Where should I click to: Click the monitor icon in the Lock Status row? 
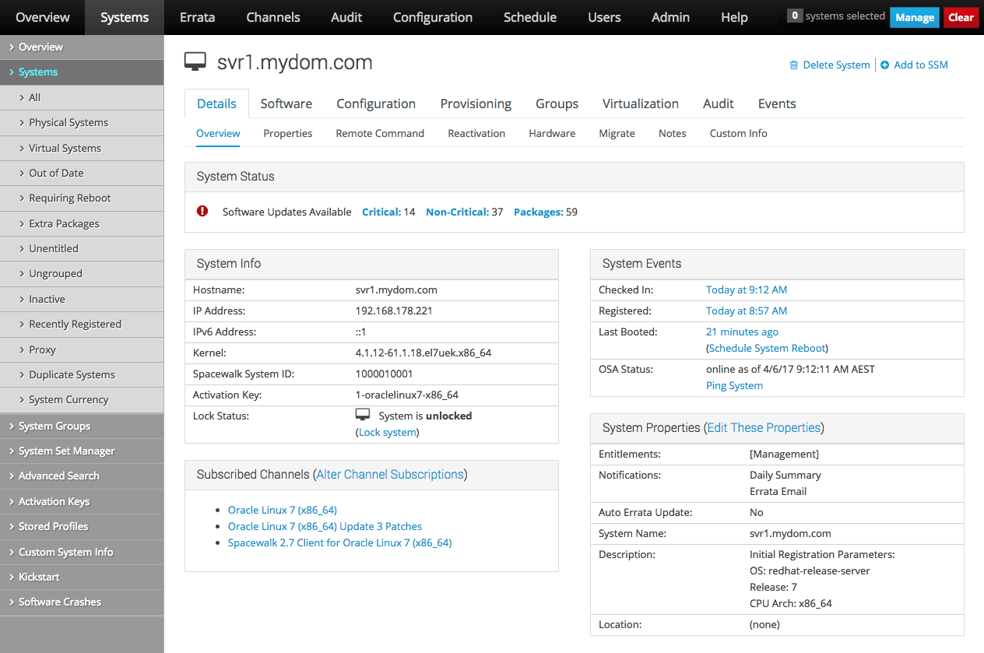point(363,415)
